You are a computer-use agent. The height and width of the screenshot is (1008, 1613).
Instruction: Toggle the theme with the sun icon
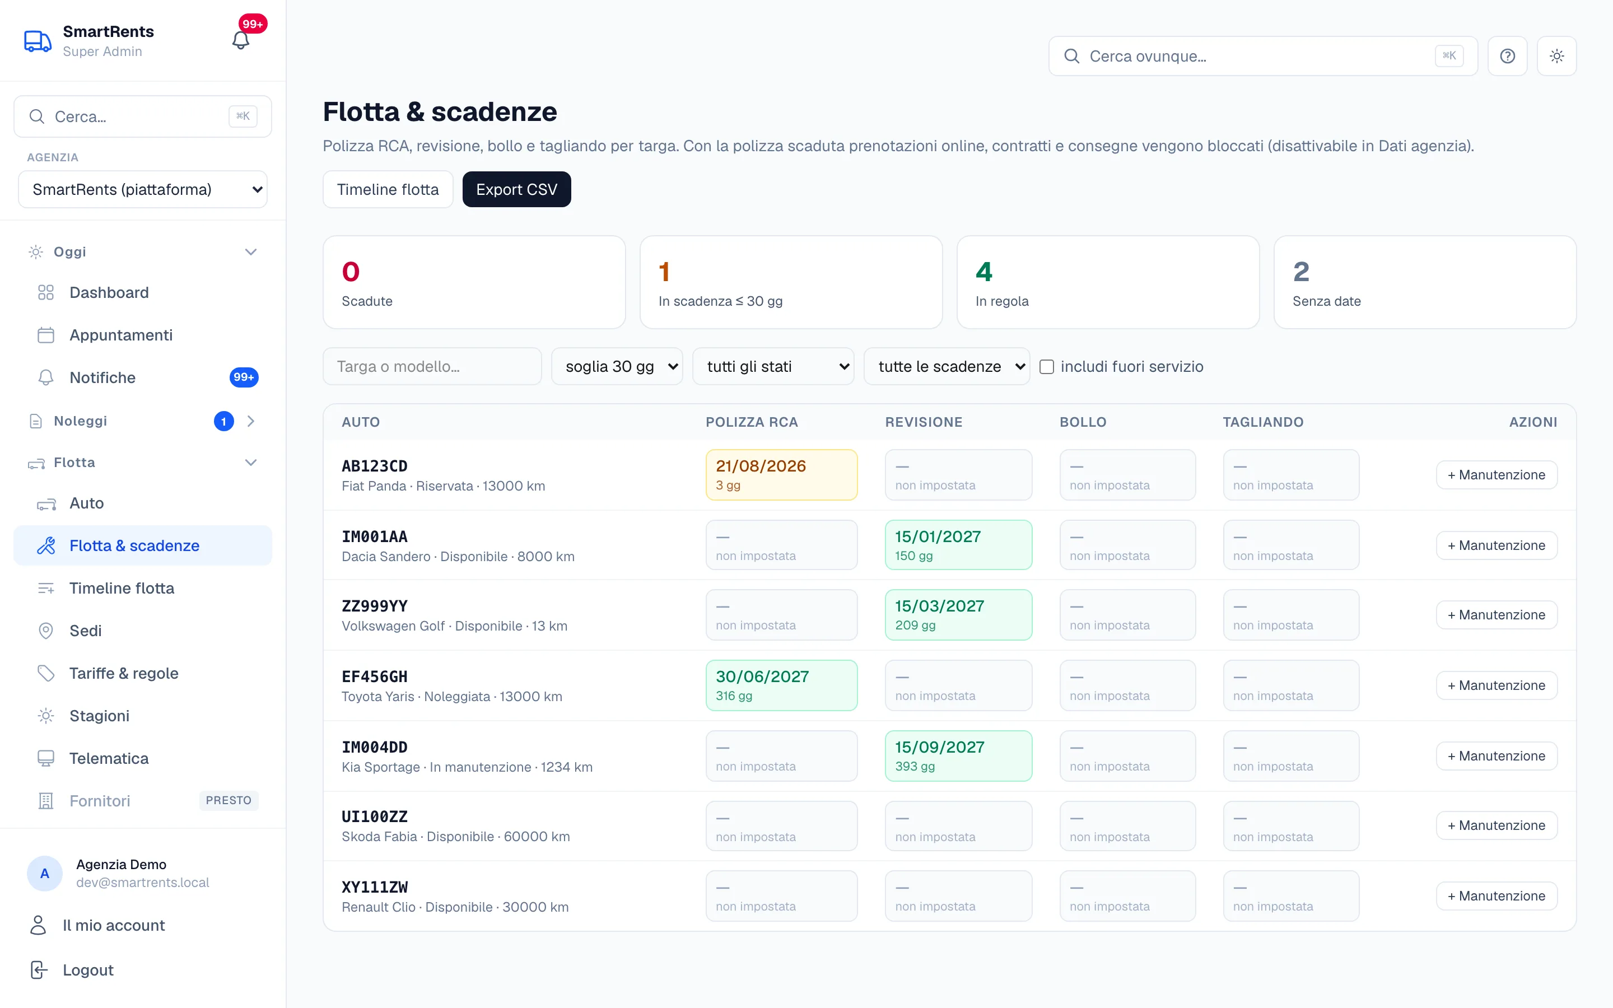point(1556,56)
